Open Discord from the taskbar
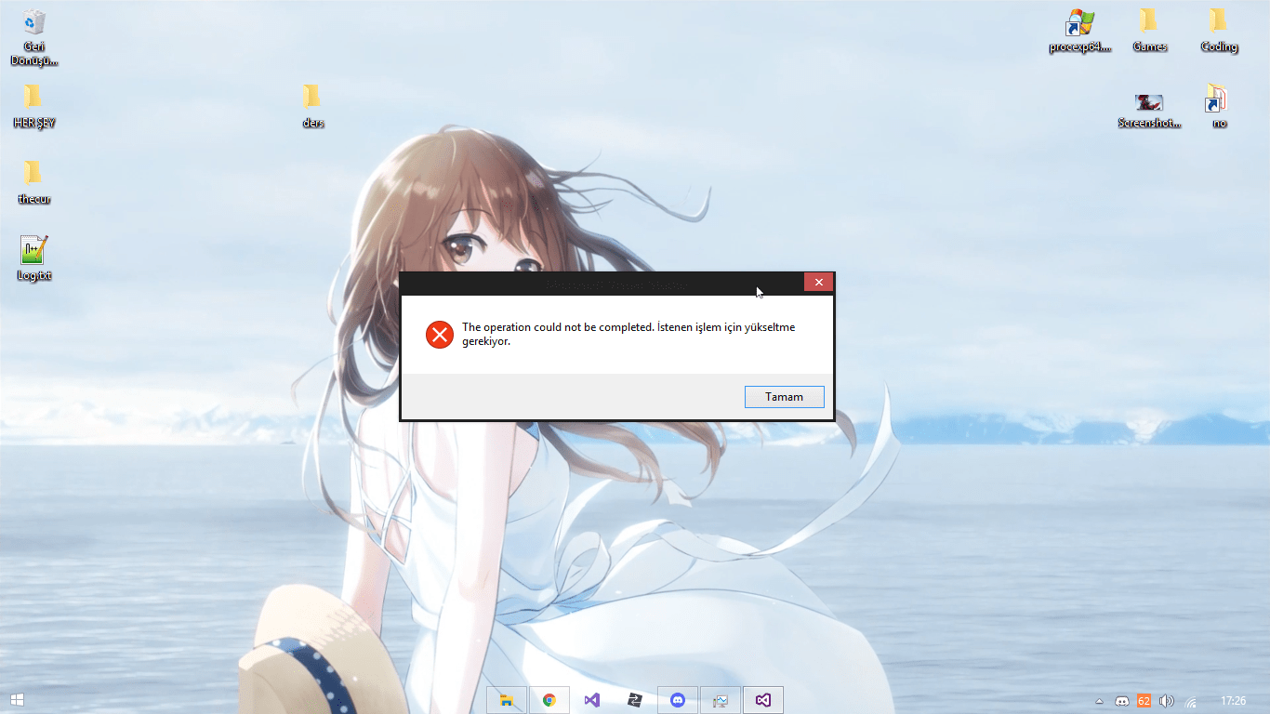Screen dimensions: 1270x714 tap(678, 700)
